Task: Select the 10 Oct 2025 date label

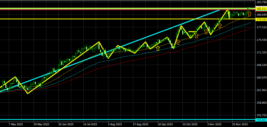Action: tap(190, 124)
